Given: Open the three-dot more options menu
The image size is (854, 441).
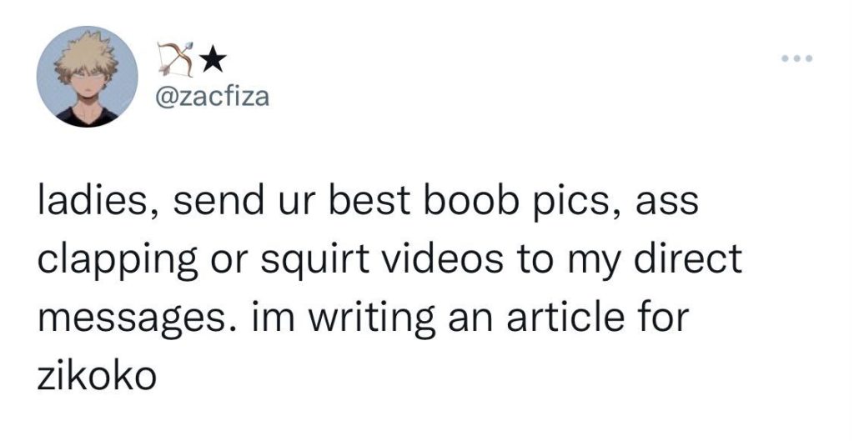Looking at the screenshot, I should [796, 59].
